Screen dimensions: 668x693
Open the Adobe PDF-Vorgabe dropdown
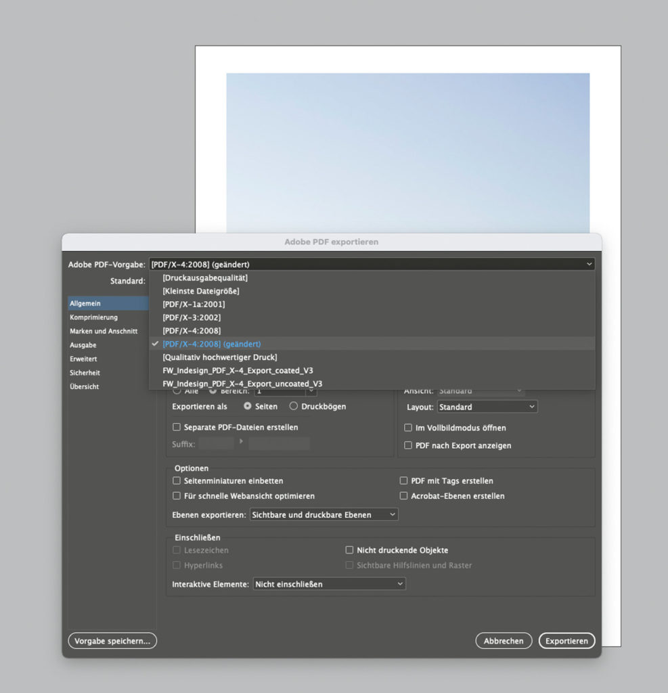click(x=372, y=265)
